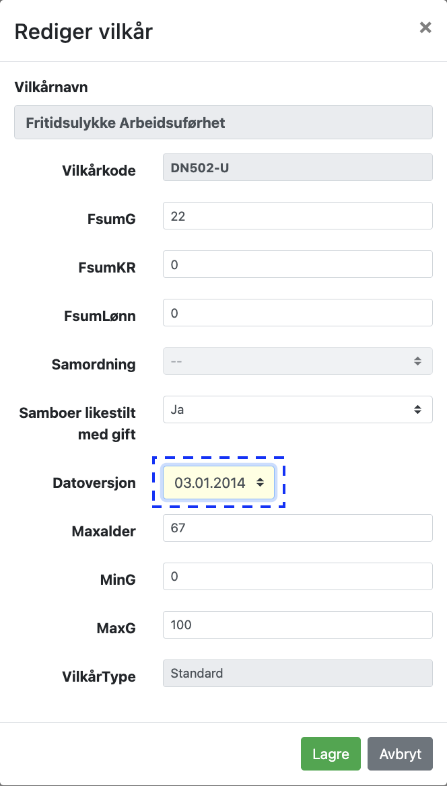Click the Rediger vilkår dialog title
Image resolution: width=447 pixels, height=786 pixels.
pyautogui.click(x=83, y=31)
